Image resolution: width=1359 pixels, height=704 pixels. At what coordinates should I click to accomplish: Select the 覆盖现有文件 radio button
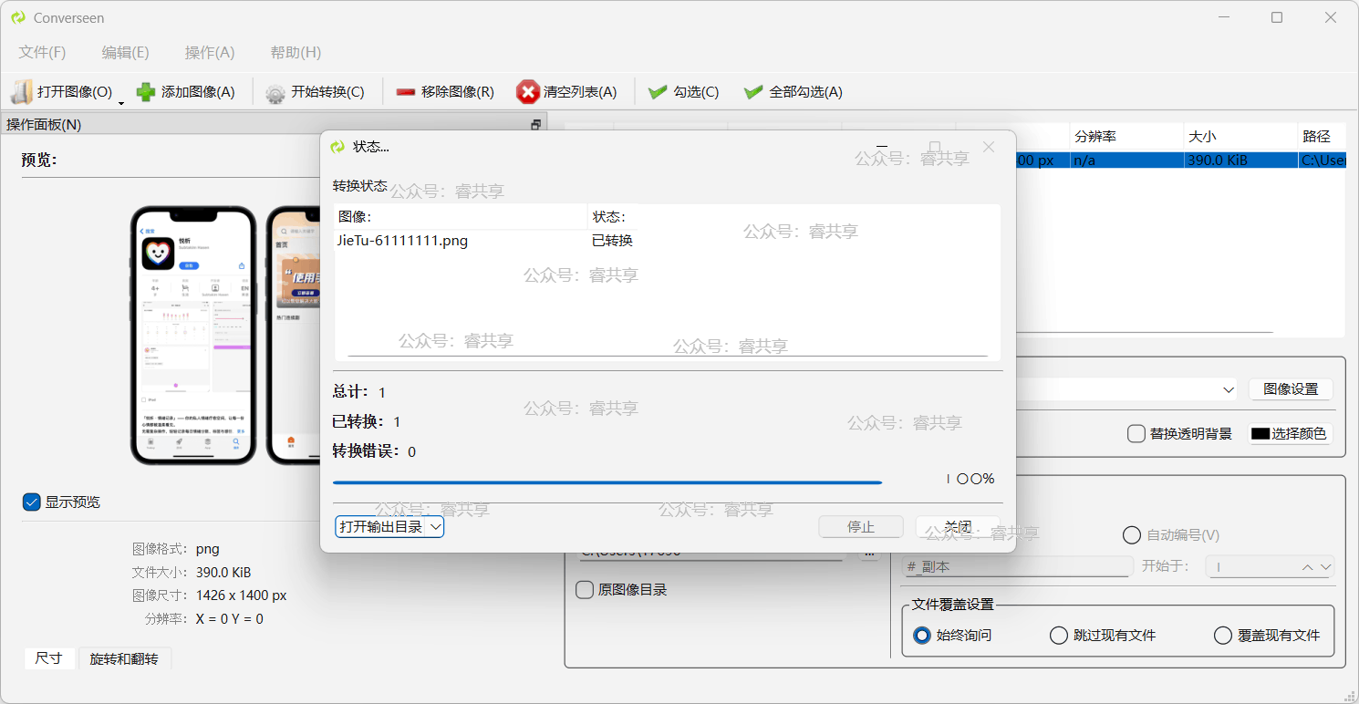[x=1223, y=636]
